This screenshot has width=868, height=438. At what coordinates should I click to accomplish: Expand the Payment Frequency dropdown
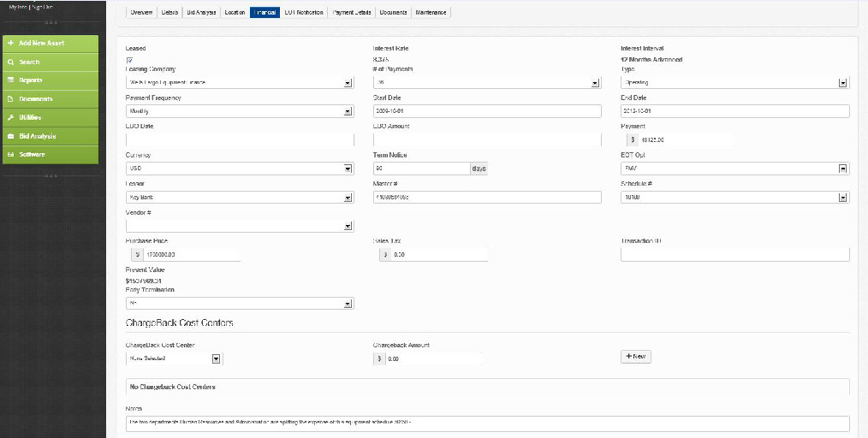pos(240,111)
